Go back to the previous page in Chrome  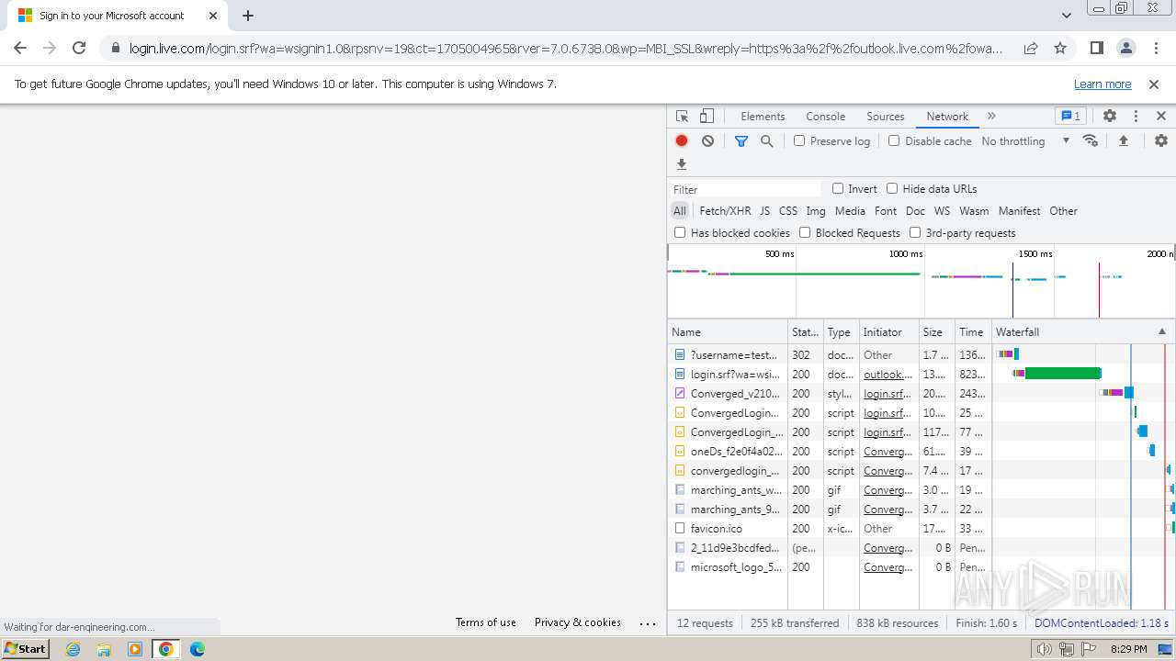(x=20, y=48)
